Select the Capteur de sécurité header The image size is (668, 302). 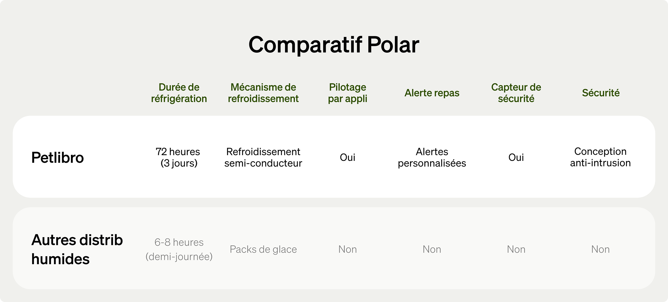[516, 93]
